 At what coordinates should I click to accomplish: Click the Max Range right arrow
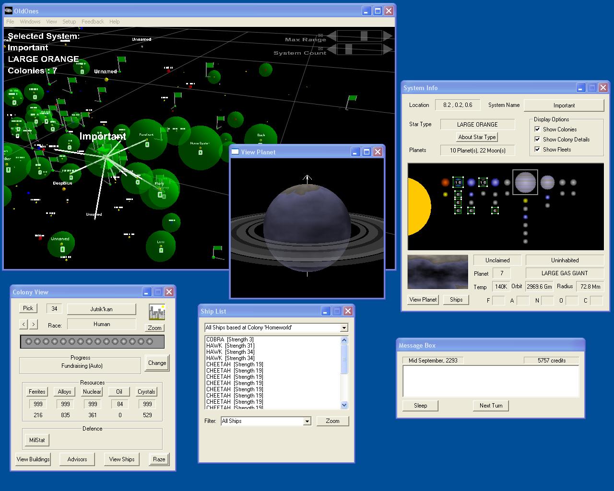387,36
